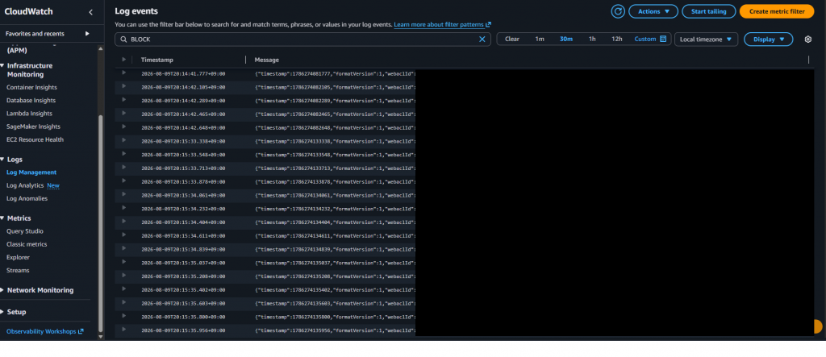This screenshot has height=357, width=826.
Task: Click the search magnifier icon
Action: click(123, 39)
